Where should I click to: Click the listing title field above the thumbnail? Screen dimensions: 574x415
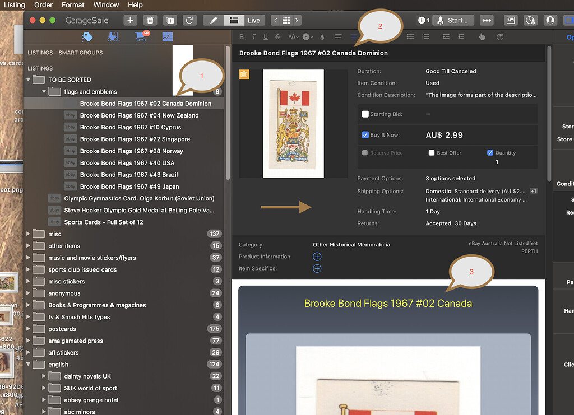pyautogui.click(x=389, y=53)
